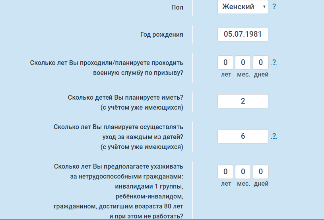Screen dimensions: 324x220
Task: Click the 'уход за каждым из детей?' text
Action: (x=143, y=137)
